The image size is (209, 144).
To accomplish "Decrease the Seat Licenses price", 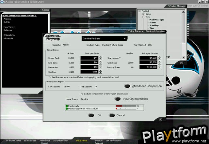I will pos(159,59).
